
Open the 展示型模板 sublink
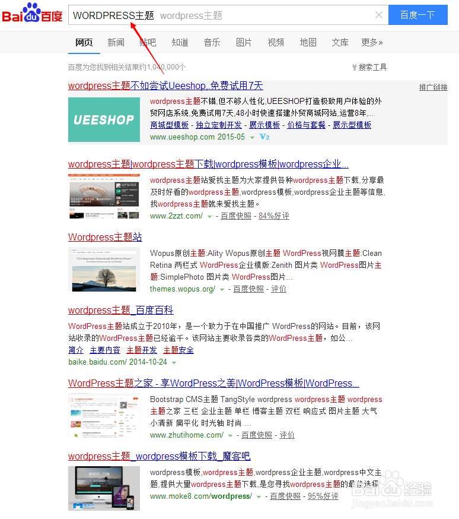352,125
